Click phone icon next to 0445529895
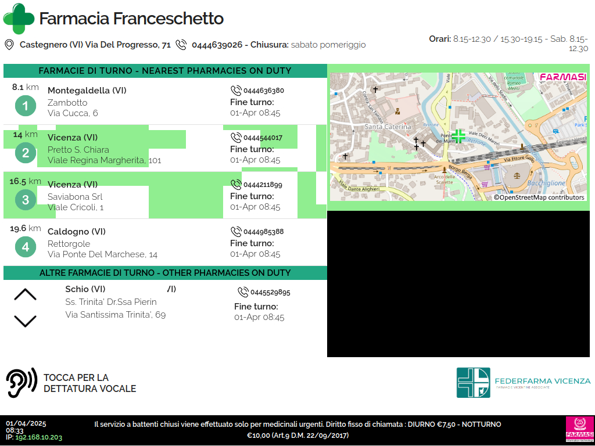 (243, 292)
